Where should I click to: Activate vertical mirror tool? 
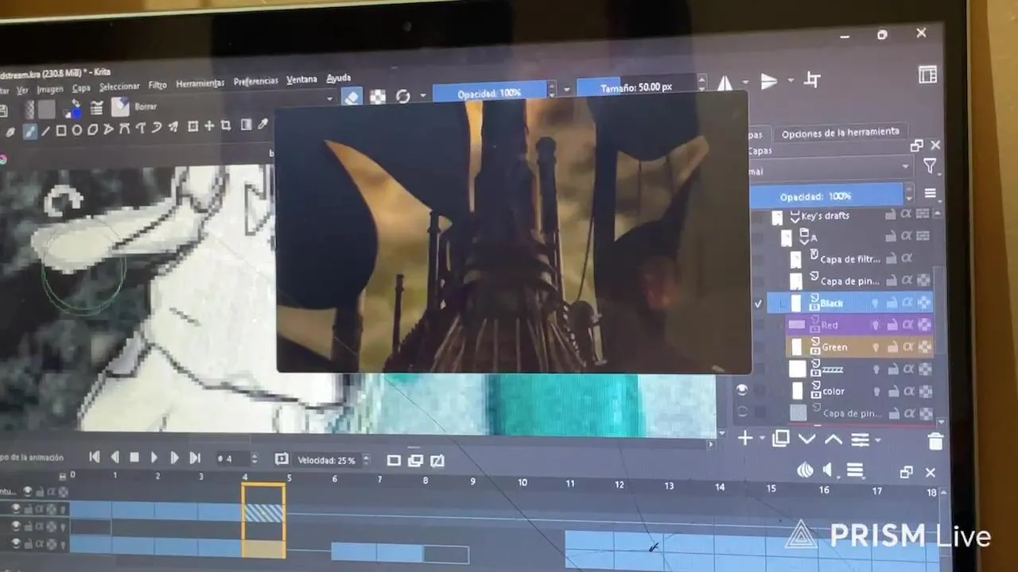point(769,81)
